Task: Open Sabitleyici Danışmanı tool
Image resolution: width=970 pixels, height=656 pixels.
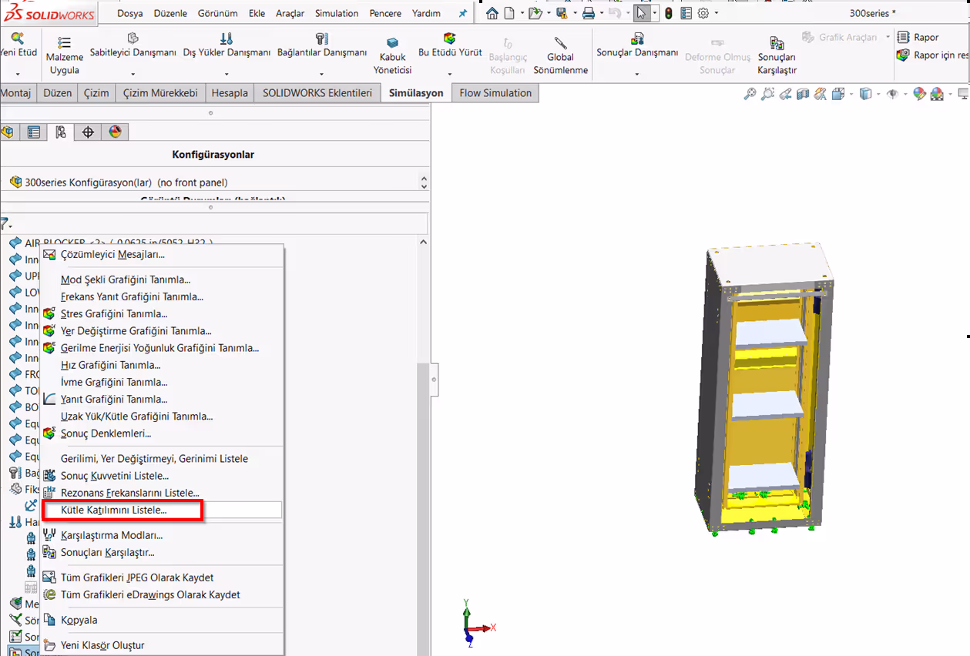Action: pos(133,46)
